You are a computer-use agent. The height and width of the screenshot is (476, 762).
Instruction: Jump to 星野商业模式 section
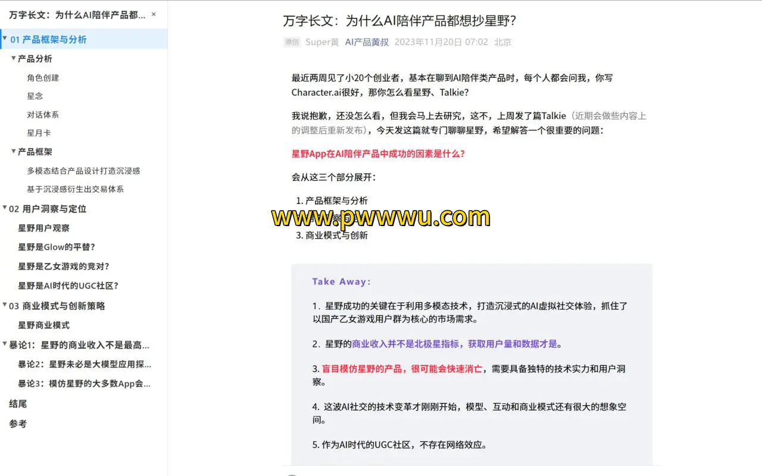coord(44,325)
